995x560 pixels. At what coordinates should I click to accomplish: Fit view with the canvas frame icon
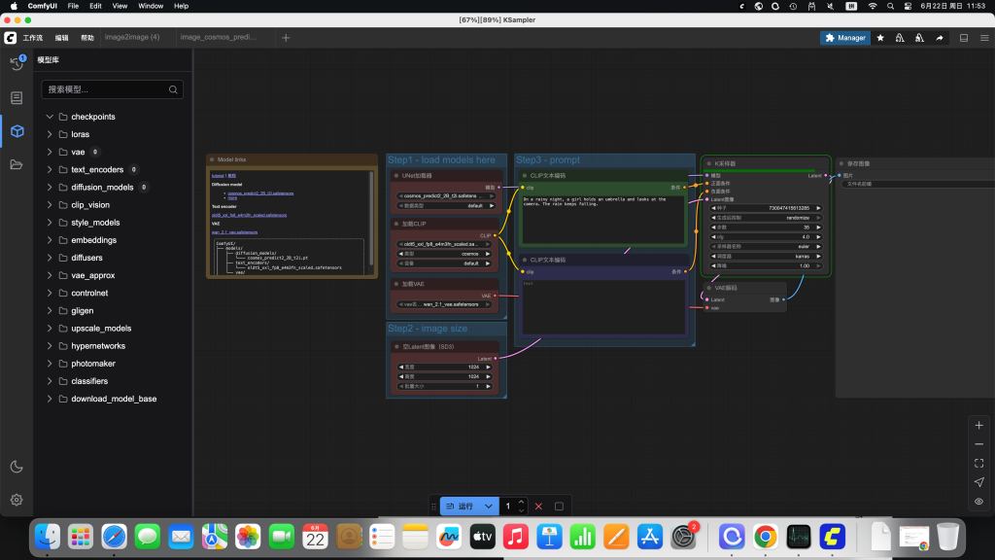[x=979, y=464]
